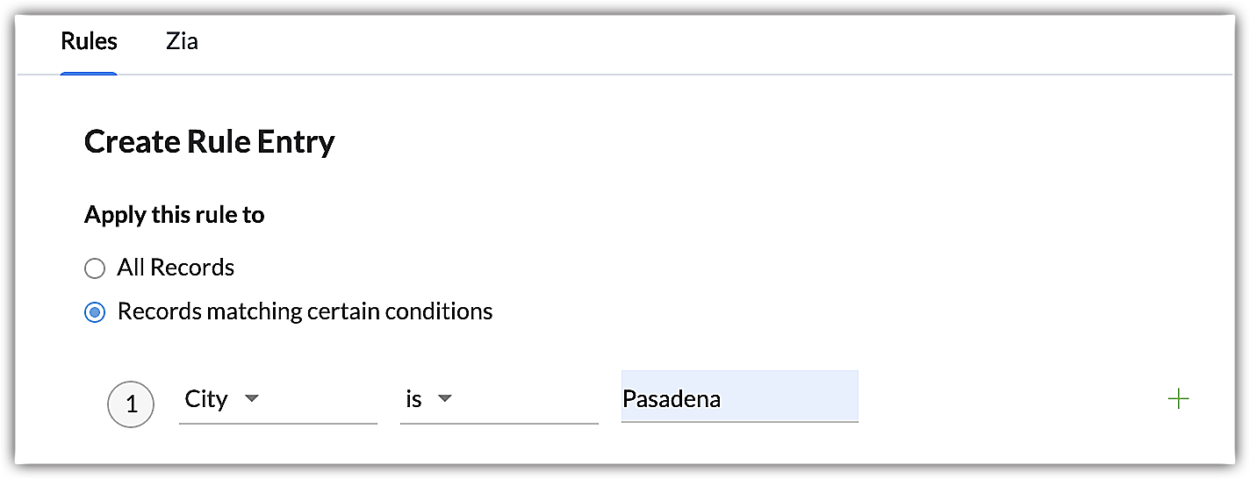Select the All Records radio button
Image resolution: width=1250 pixels, height=479 pixels.
[x=95, y=268]
